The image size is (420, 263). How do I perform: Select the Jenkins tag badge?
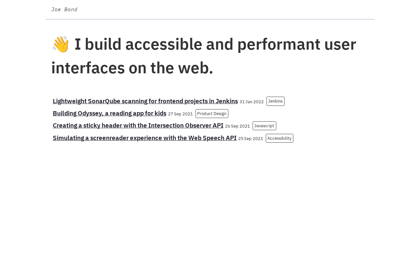pyautogui.click(x=275, y=101)
